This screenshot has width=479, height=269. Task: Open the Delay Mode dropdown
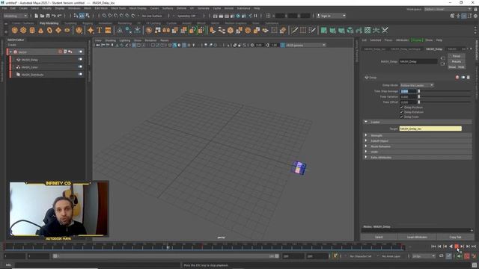click(x=417, y=85)
